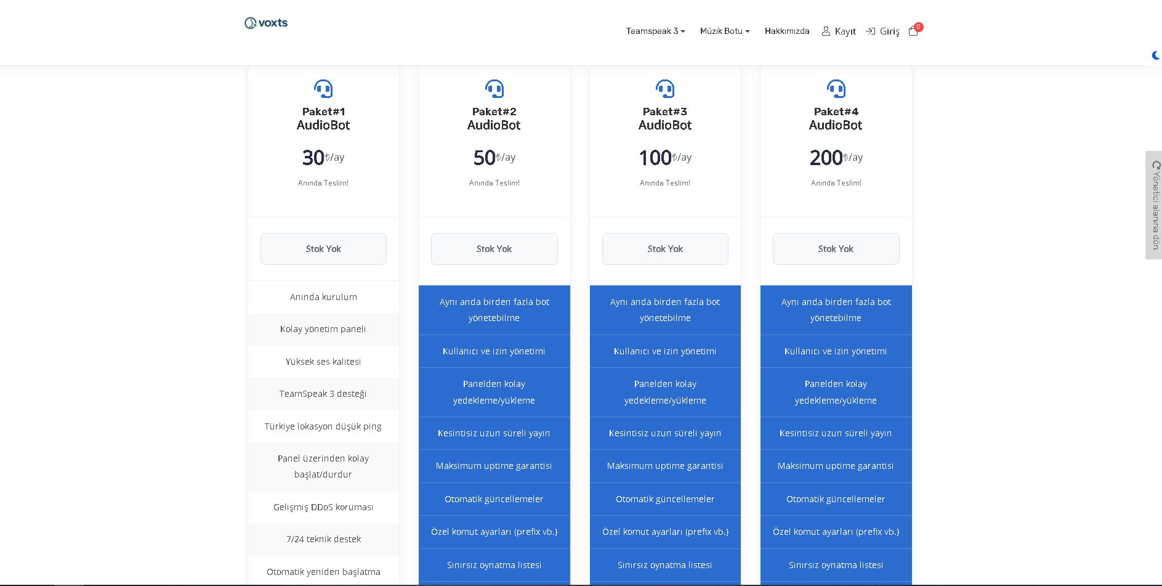Click Paket#3 Kullanıcı ve izin yönetimi row
The image size is (1162, 586).
tap(665, 351)
